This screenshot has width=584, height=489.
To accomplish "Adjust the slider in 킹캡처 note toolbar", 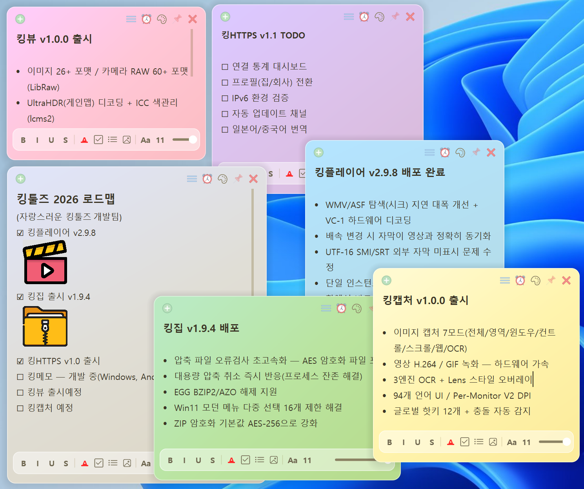I will pyautogui.click(x=555, y=442).
